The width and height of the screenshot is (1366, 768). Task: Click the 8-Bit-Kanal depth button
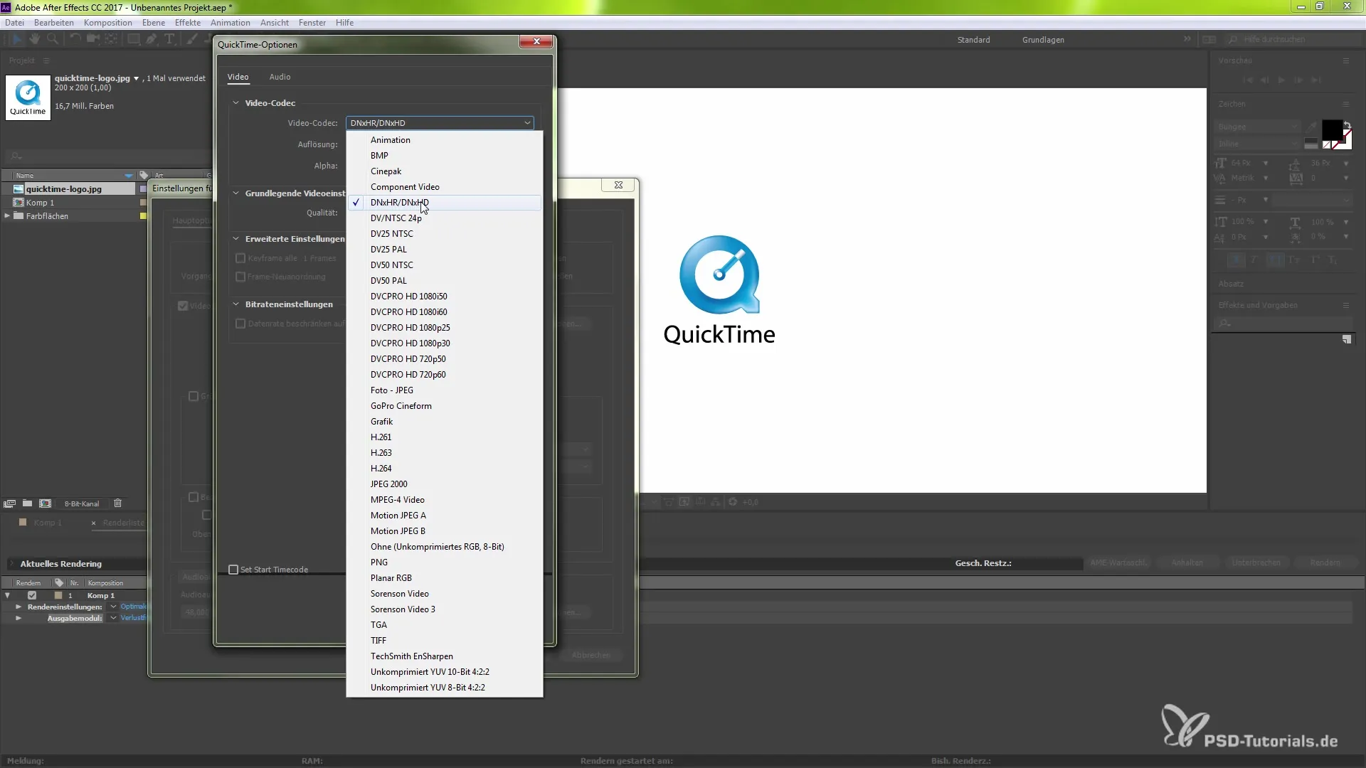point(82,503)
